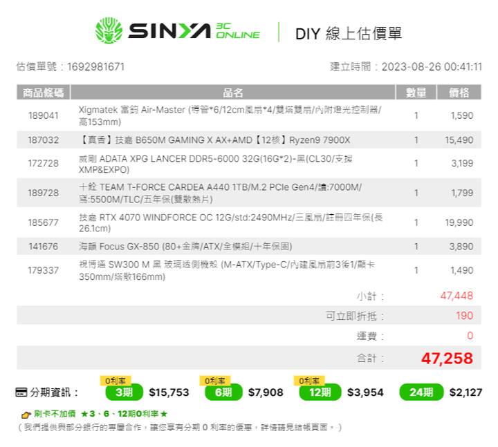The height and width of the screenshot is (447, 498).
Task: Click the price 15,490
Action: (x=459, y=140)
